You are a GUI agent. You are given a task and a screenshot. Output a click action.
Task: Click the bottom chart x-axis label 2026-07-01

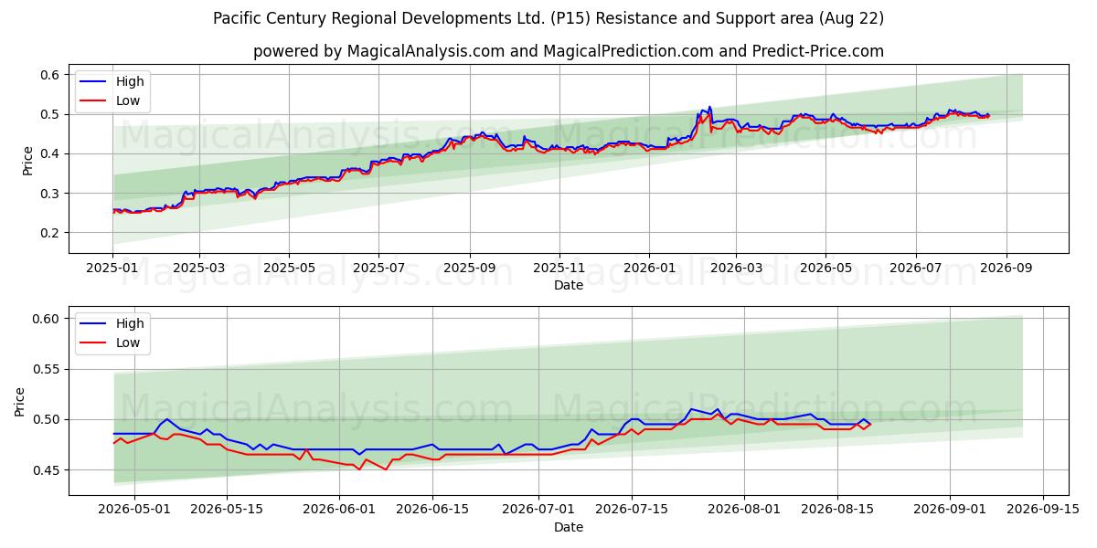click(x=538, y=511)
